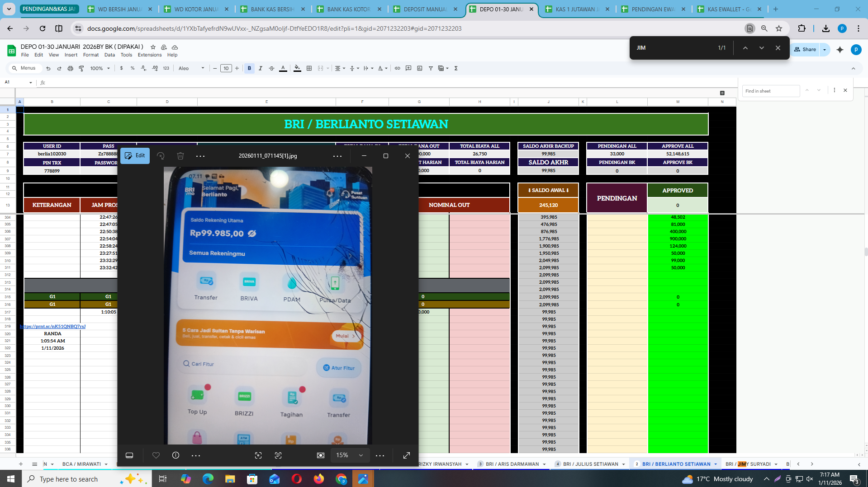Scan text in Photos viewer
Image resolution: width=868 pixels, height=487 pixels.
pos(278,455)
